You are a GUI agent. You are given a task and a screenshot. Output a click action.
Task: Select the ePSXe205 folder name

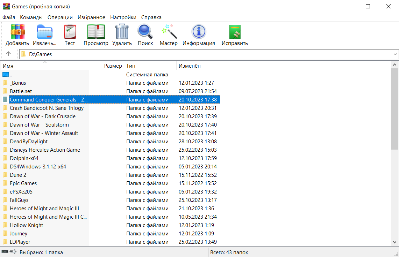click(x=21, y=192)
